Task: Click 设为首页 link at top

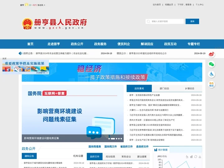Action: tap(157, 5)
